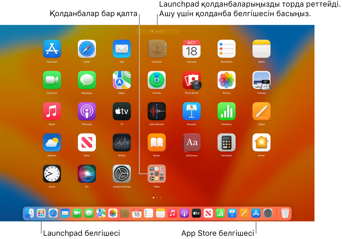This screenshot has height=239, width=343.
Task: Click Finder icon in the Dock
Action: tap(29, 213)
